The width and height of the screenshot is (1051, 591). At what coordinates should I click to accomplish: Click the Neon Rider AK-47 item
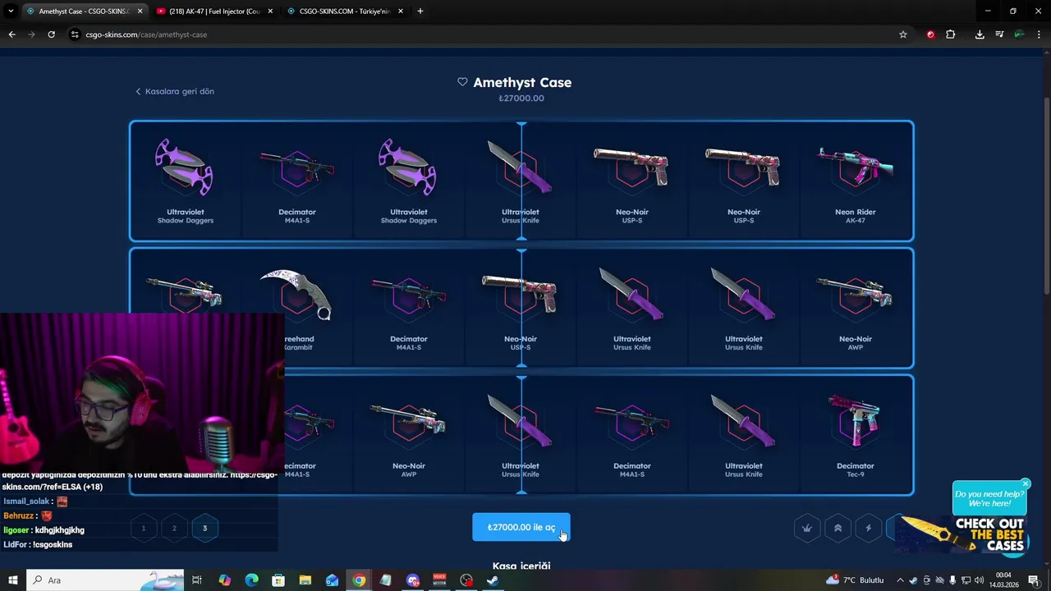tap(856, 181)
